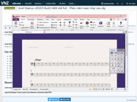Add an Ossia Staff Above

tap(54, 25)
